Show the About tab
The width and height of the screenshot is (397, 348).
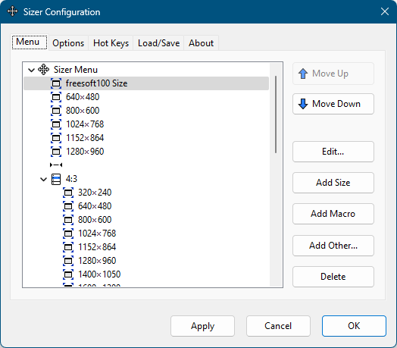[x=201, y=43]
